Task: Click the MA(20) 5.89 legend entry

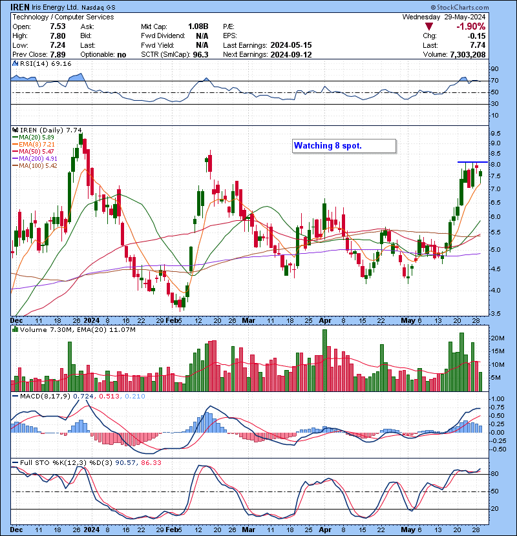Action: (x=36, y=138)
